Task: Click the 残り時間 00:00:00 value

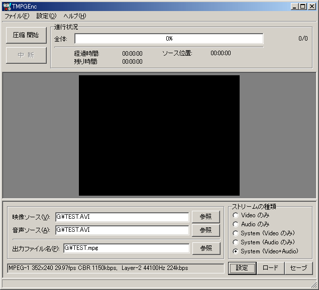Action: pyautogui.click(x=132, y=61)
